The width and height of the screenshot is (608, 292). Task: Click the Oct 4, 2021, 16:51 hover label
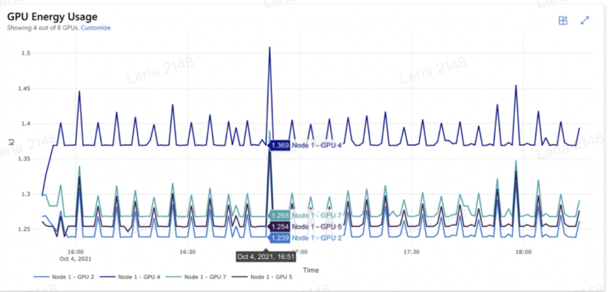click(266, 257)
